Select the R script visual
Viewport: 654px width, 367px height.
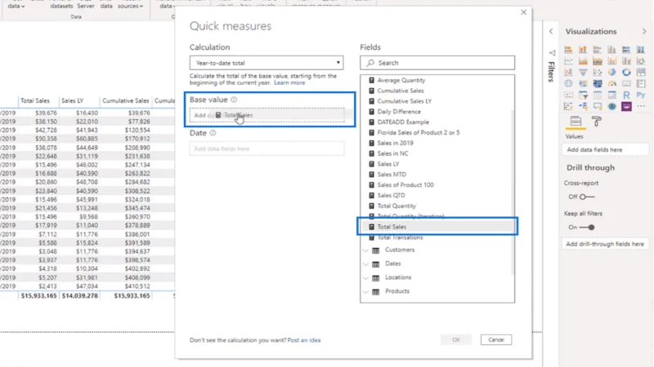click(x=626, y=95)
